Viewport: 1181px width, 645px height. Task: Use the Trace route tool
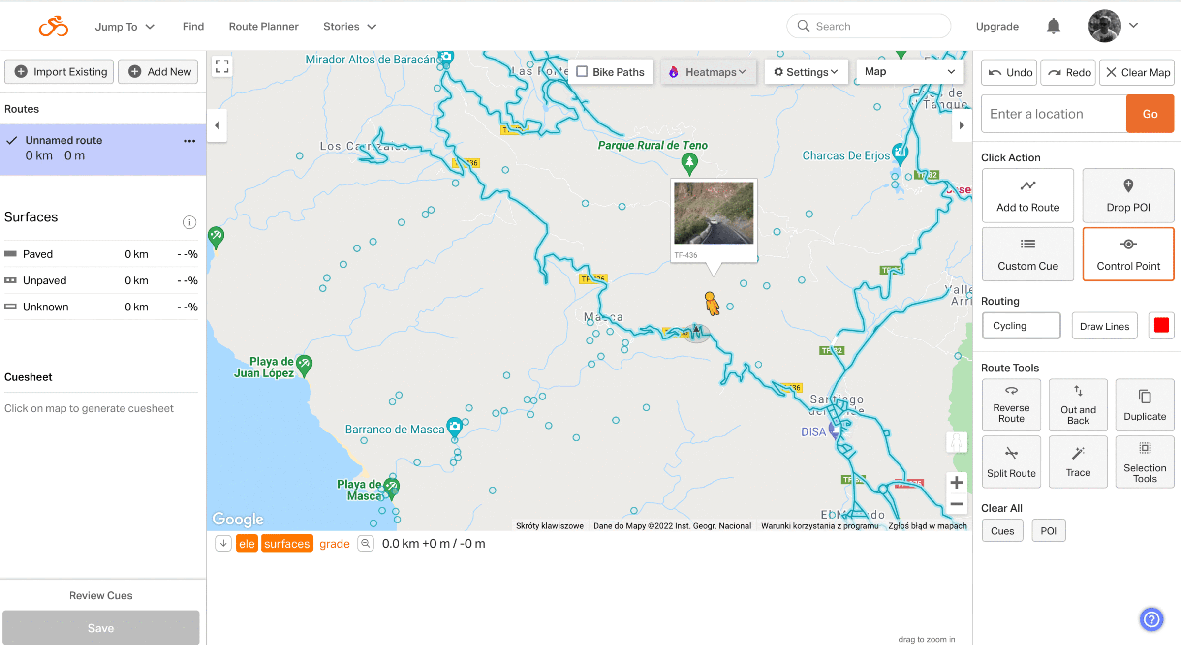[1078, 461]
